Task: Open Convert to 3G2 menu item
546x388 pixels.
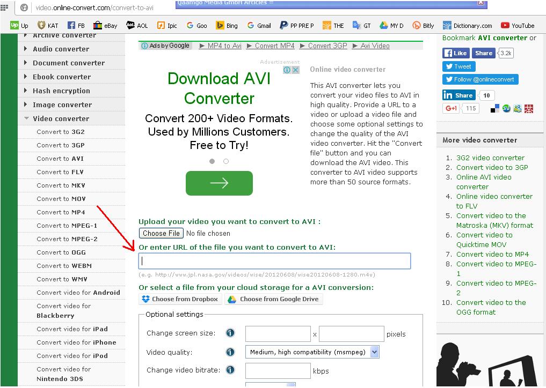Action: click(61, 132)
